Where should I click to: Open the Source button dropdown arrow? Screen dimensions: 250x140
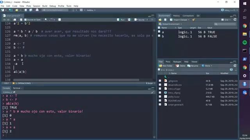tap(147, 20)
